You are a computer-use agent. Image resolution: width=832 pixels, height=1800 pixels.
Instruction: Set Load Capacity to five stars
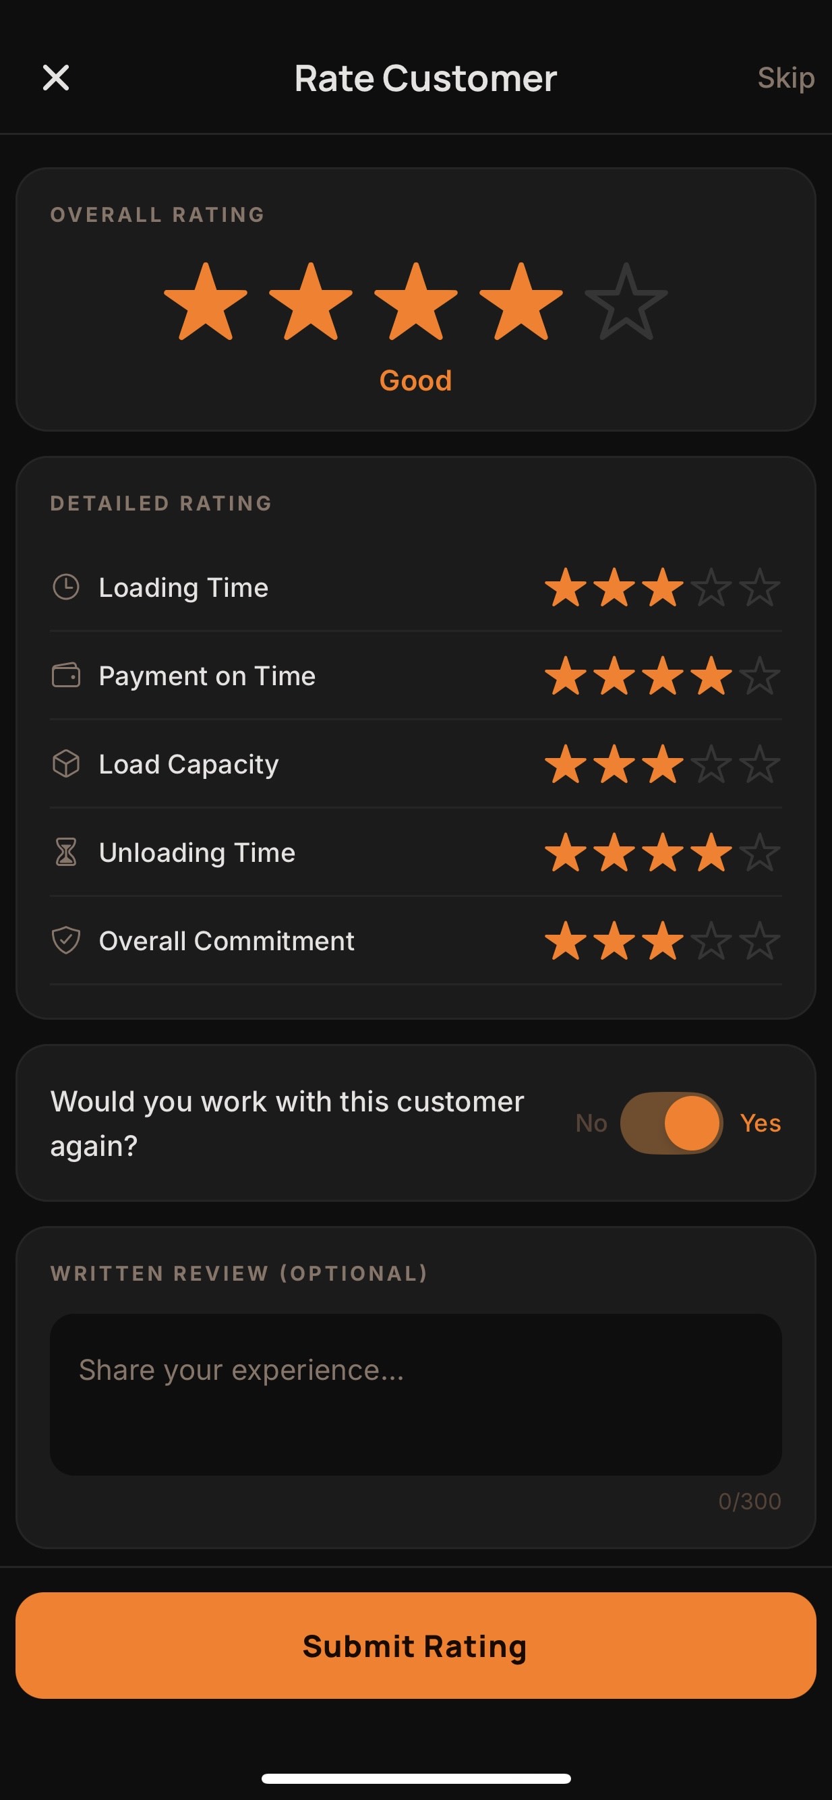[x=759, y=763]
